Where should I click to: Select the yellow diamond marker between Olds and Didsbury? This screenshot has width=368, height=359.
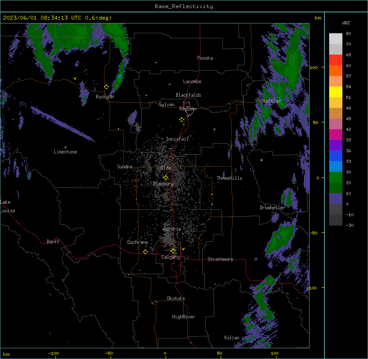166,178
